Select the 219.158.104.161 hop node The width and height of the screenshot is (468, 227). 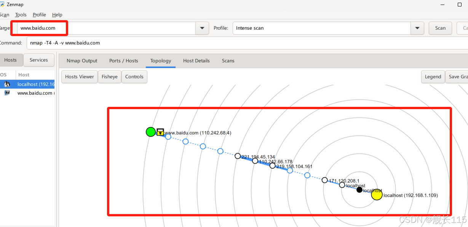pyautogui.click(x=272, y=166)
